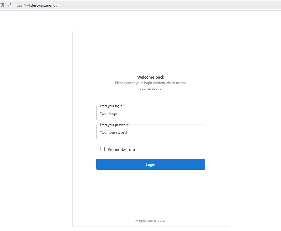Click the "All rights reserved © 2025" footer
Viewport: 281px width, 231px height.
tap(151, 221)
